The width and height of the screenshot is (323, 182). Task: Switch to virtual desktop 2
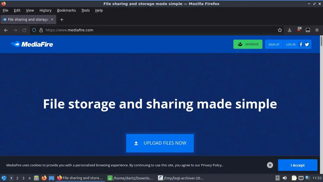(17, 178)
